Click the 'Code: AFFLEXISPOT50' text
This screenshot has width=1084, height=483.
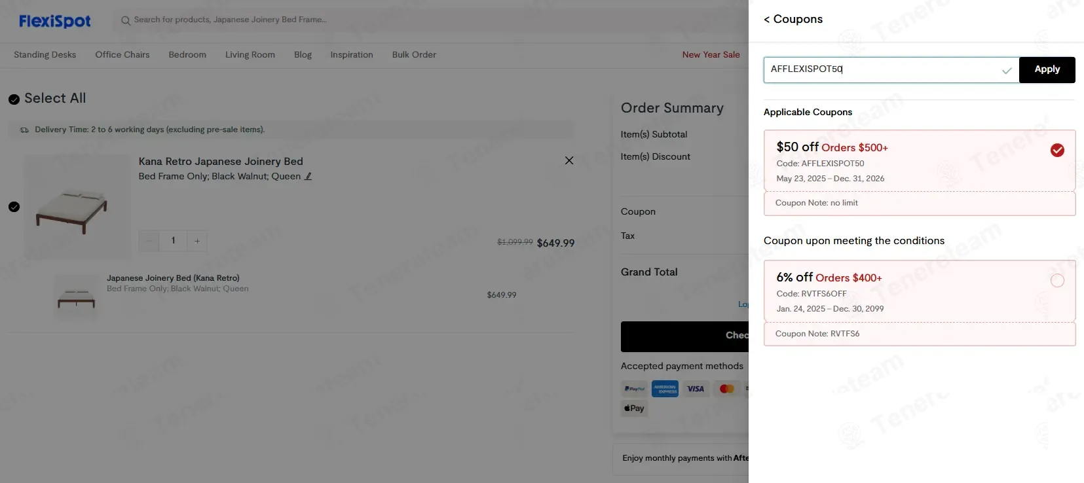tap(820, 164)
